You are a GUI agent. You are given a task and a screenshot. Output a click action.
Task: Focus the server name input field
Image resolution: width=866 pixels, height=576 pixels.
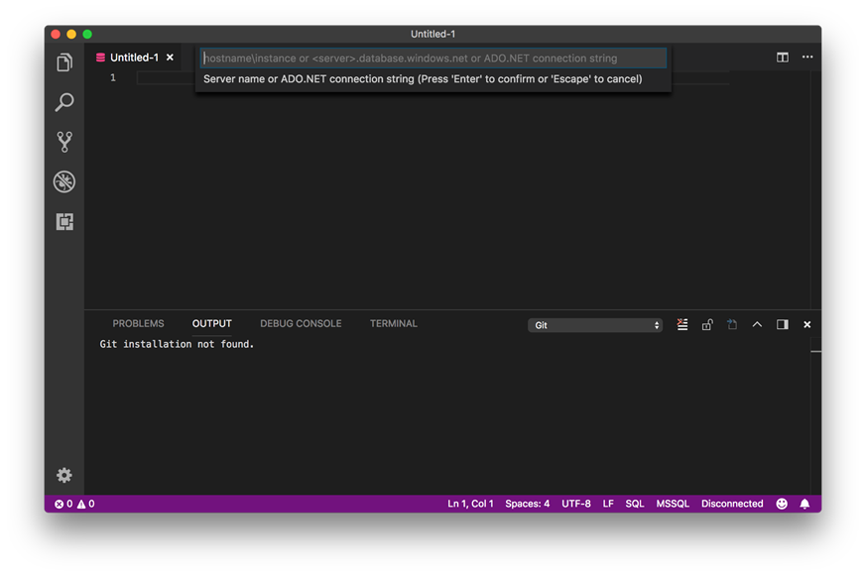tap(433, 58)
